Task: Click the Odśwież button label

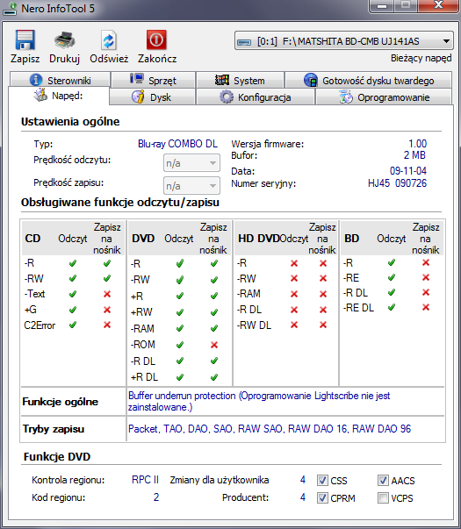Action: point(109,59)
